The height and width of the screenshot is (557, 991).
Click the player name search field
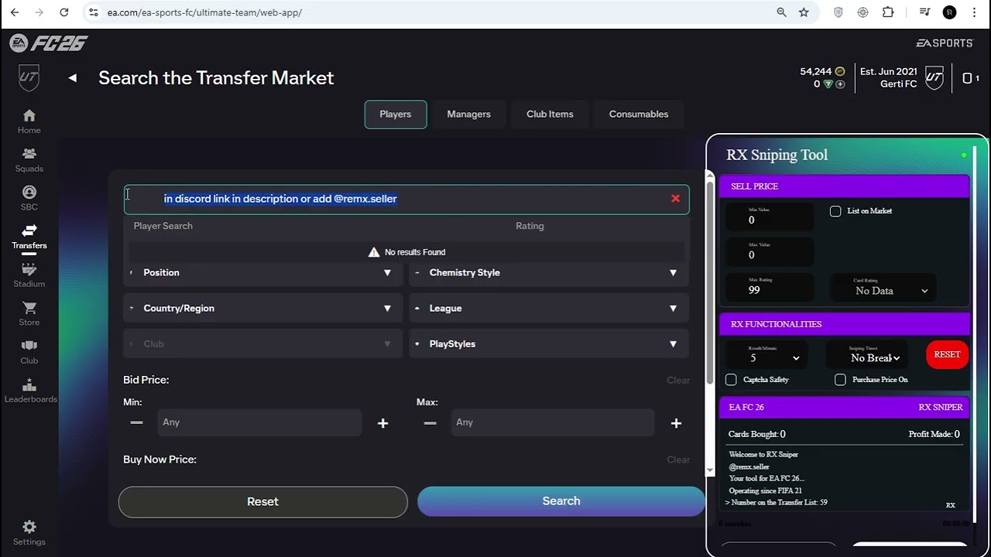(406, 199)
